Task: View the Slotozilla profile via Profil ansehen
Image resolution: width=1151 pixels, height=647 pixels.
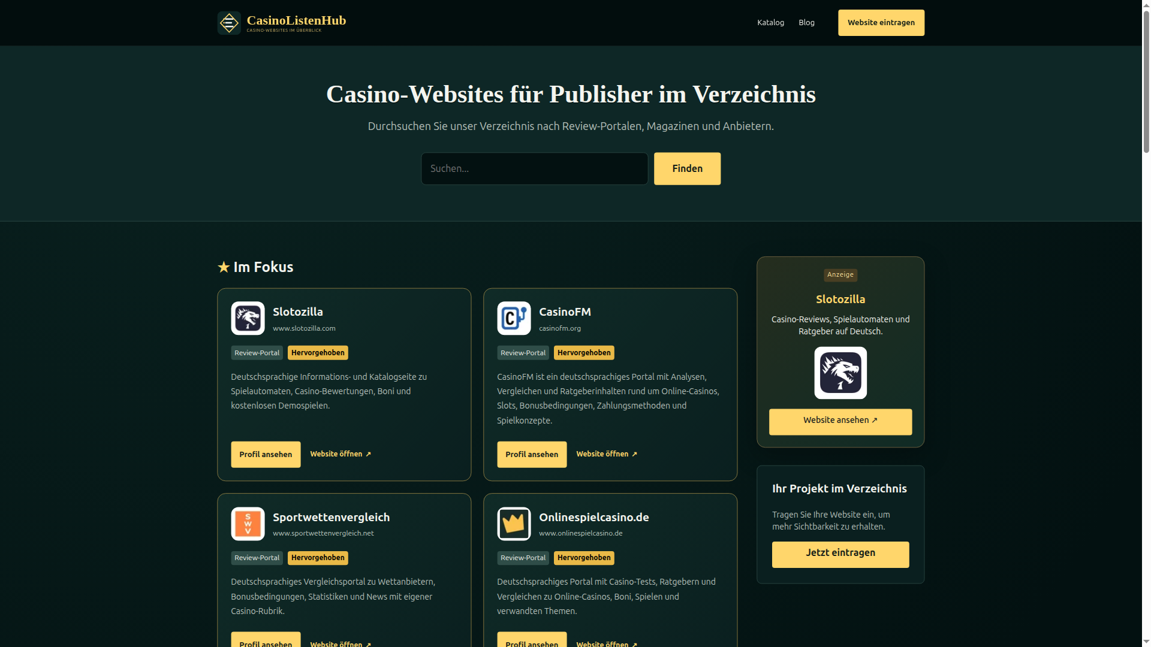Action: (x=266, y=455)
